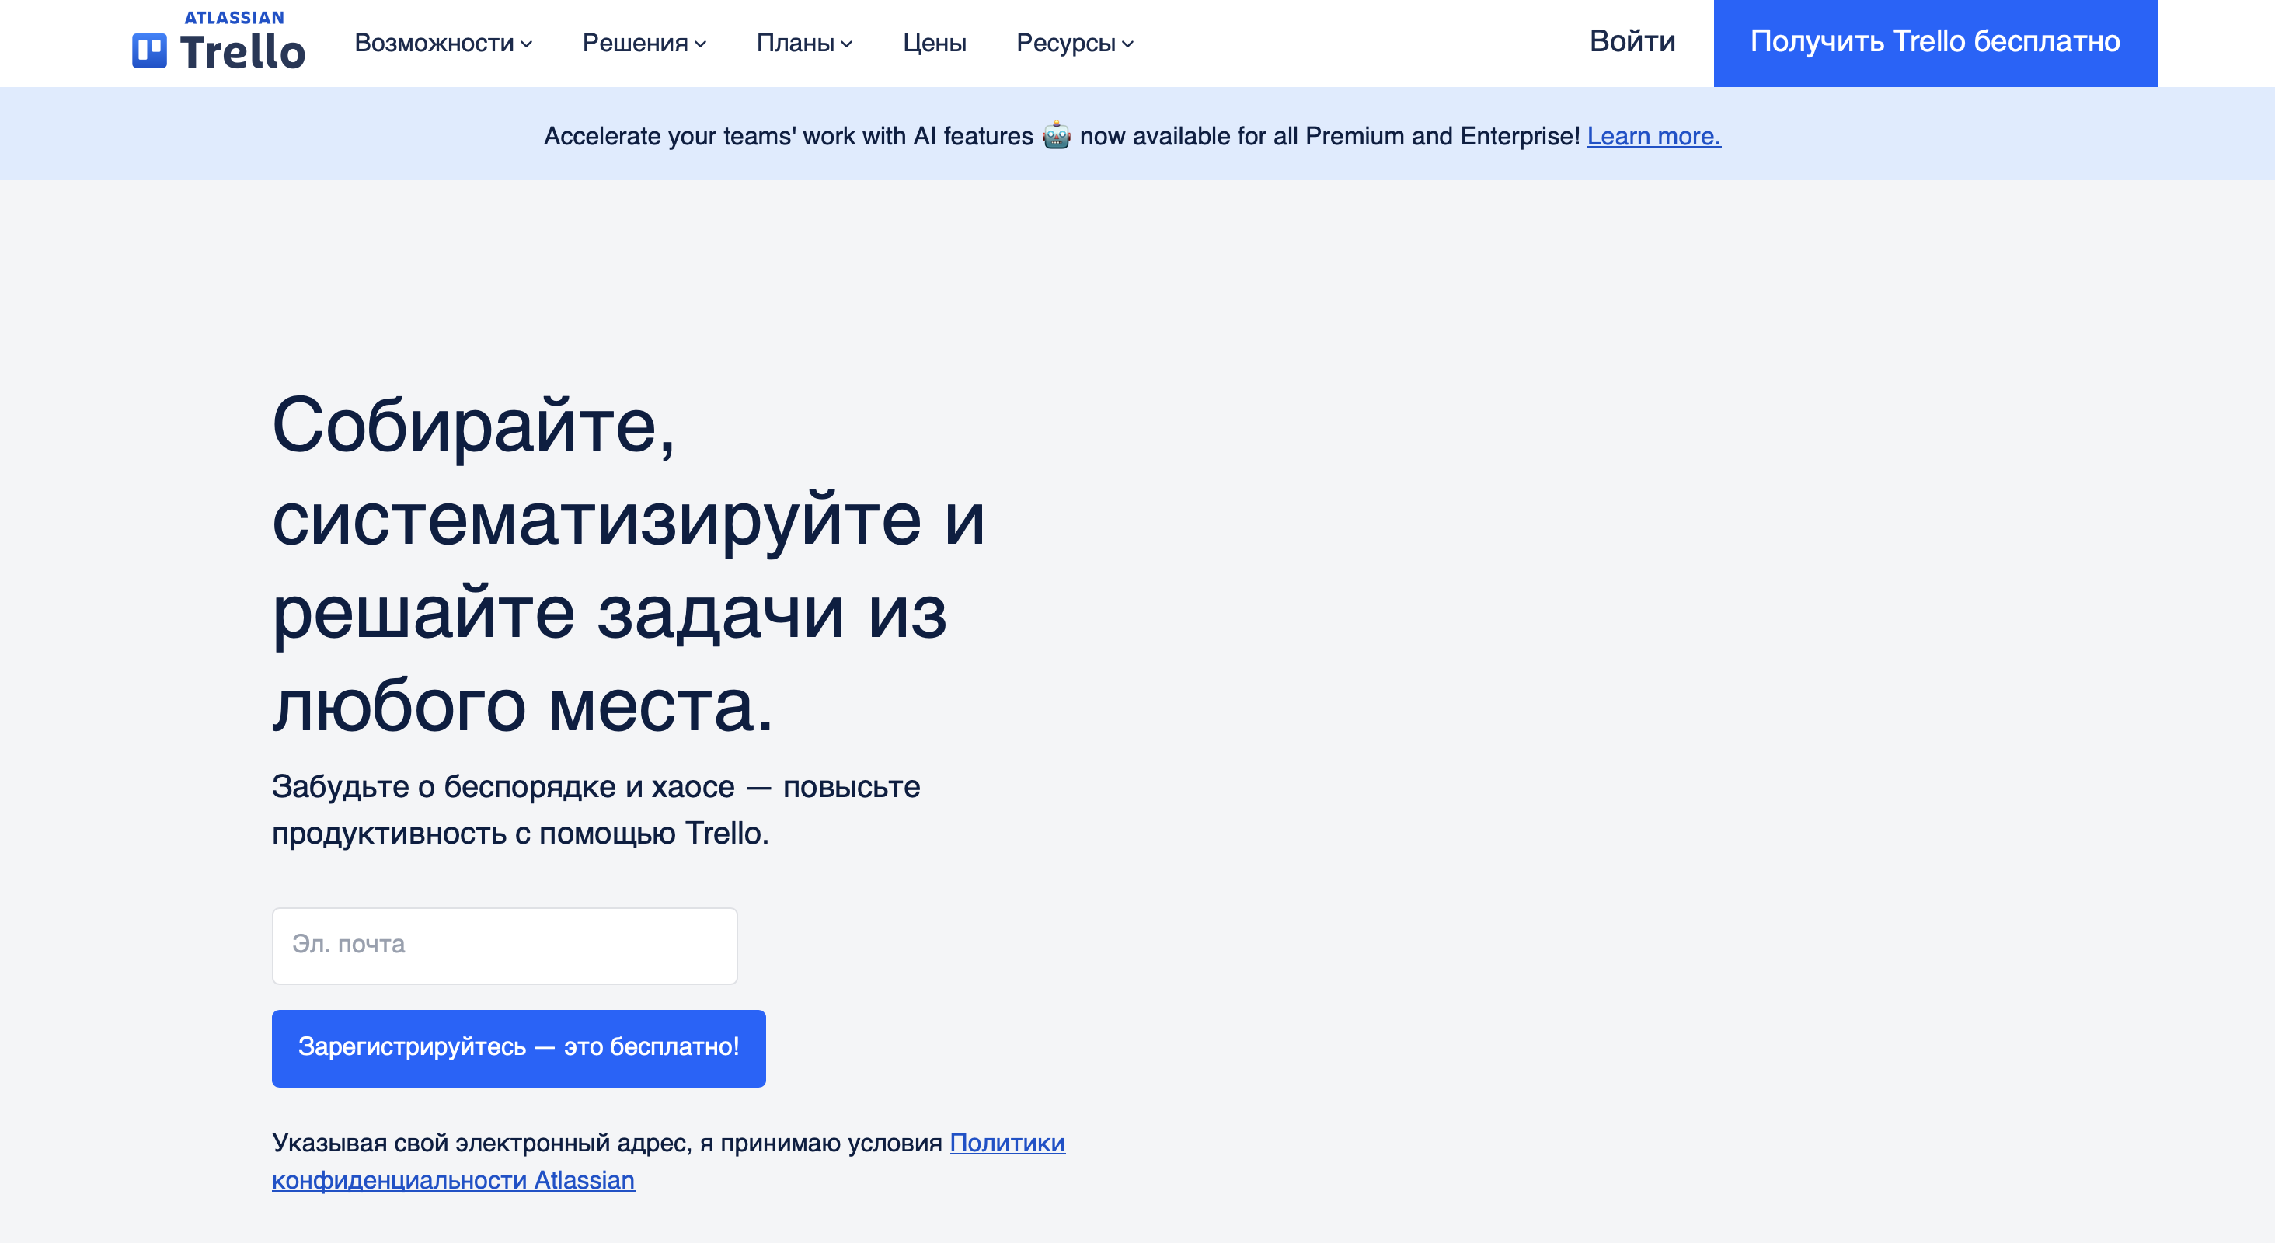
Task: Click the Указывая свой электронный адрес text
Action: click(x=607, y=1142)
